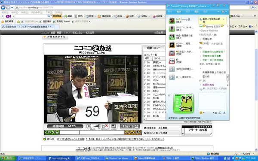Click the Yahoo! logo on the toolbar
The image size is (258, 161).
pos(8,16)
